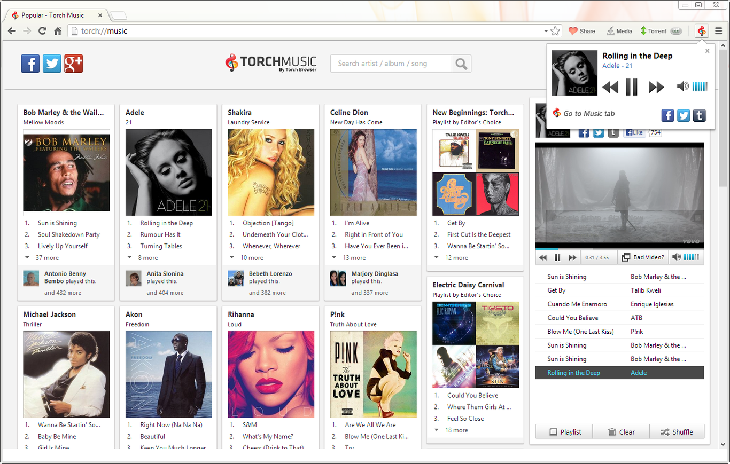This screenshot has height=464, width=730.
Task: Click the Facebook Like button in sidebar
Action: 634,132
